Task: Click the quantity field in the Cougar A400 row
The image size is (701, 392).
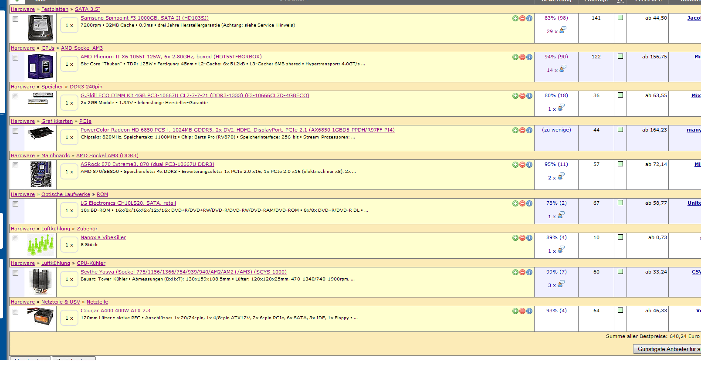Action: (x=69, y=318)
